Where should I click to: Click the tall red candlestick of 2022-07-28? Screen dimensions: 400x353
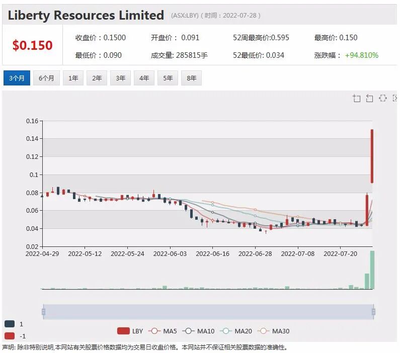point(372,156)
